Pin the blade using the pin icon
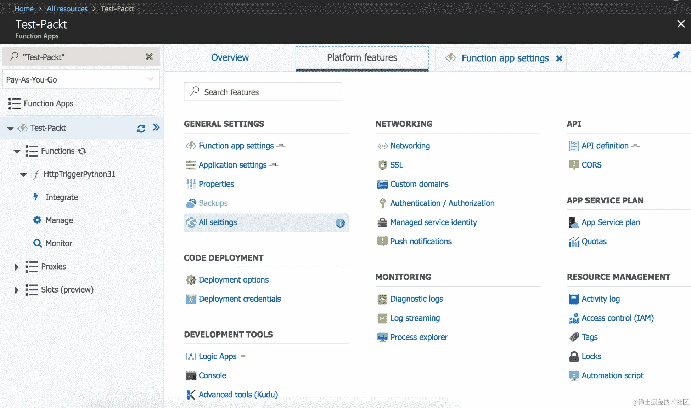This screenshot has height=408, width=691. [676, 55]
